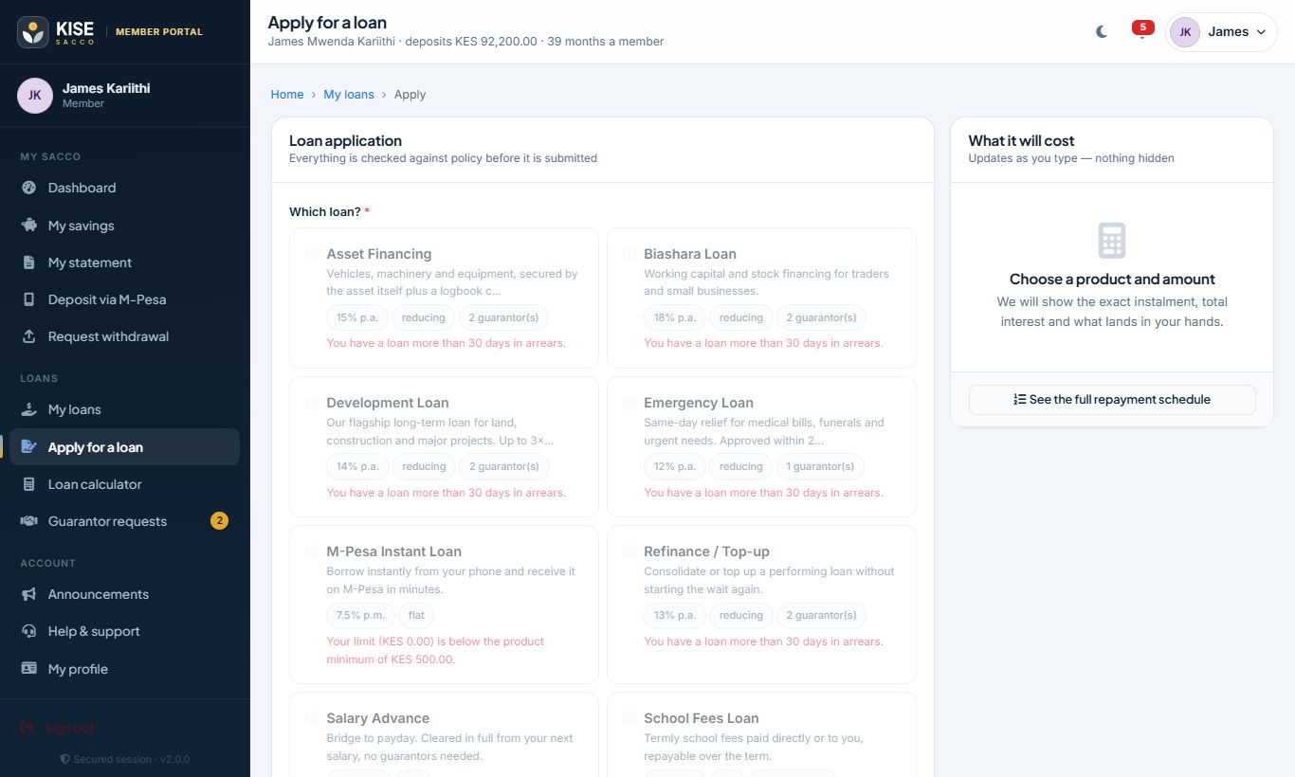Open Guarantor requests menu item

click(124, 521)
